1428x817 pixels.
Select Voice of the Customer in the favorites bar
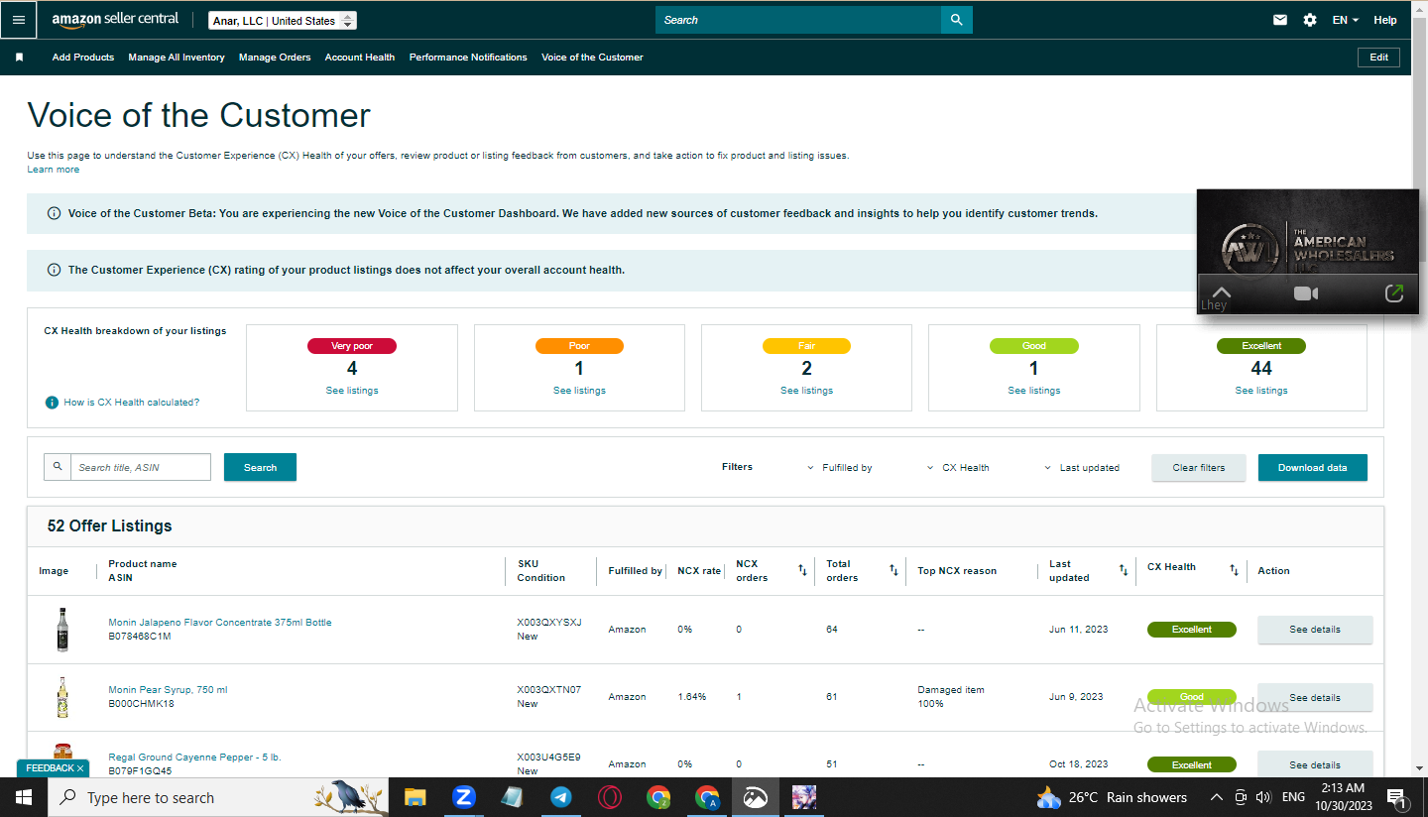[592, 58]
